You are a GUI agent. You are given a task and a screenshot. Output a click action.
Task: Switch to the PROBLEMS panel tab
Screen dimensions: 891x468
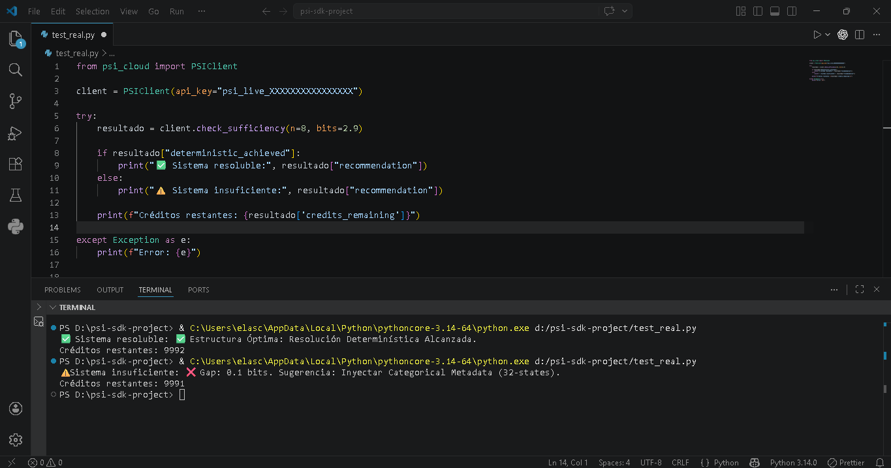pos(63,290)
